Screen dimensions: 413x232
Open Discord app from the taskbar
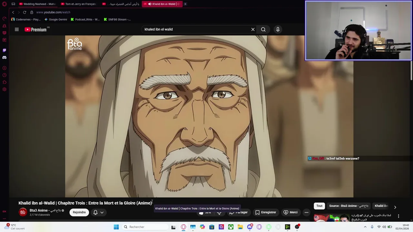250,227
